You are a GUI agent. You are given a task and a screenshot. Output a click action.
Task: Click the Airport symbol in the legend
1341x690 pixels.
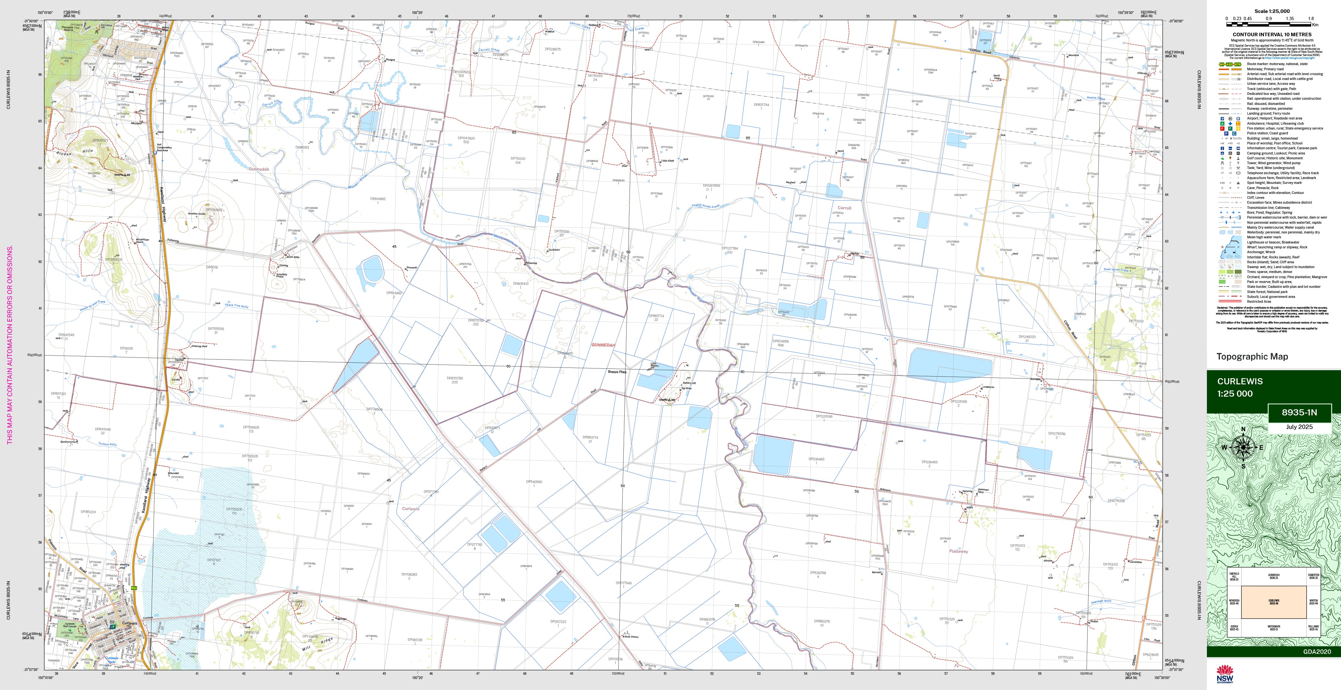[1222, 119]
